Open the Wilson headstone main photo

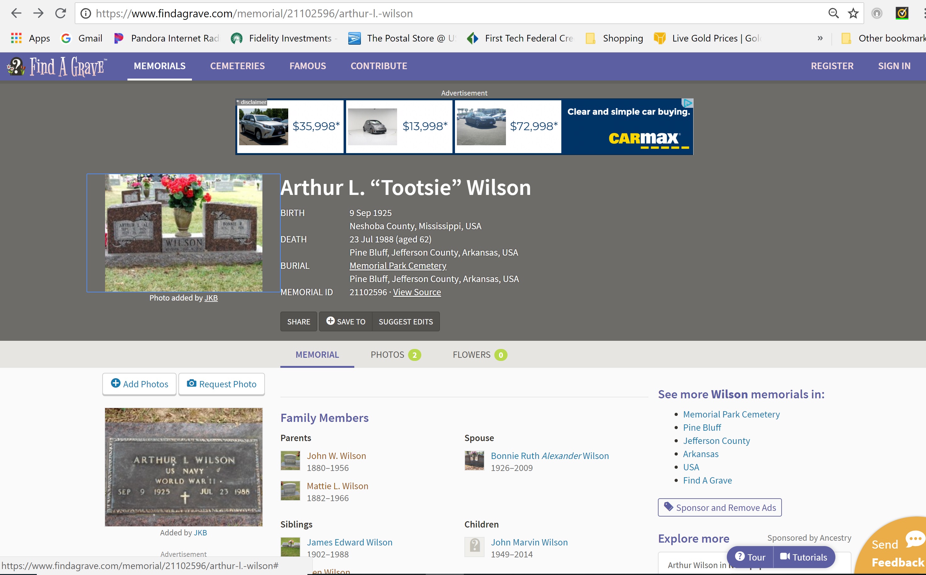[183, 233]
